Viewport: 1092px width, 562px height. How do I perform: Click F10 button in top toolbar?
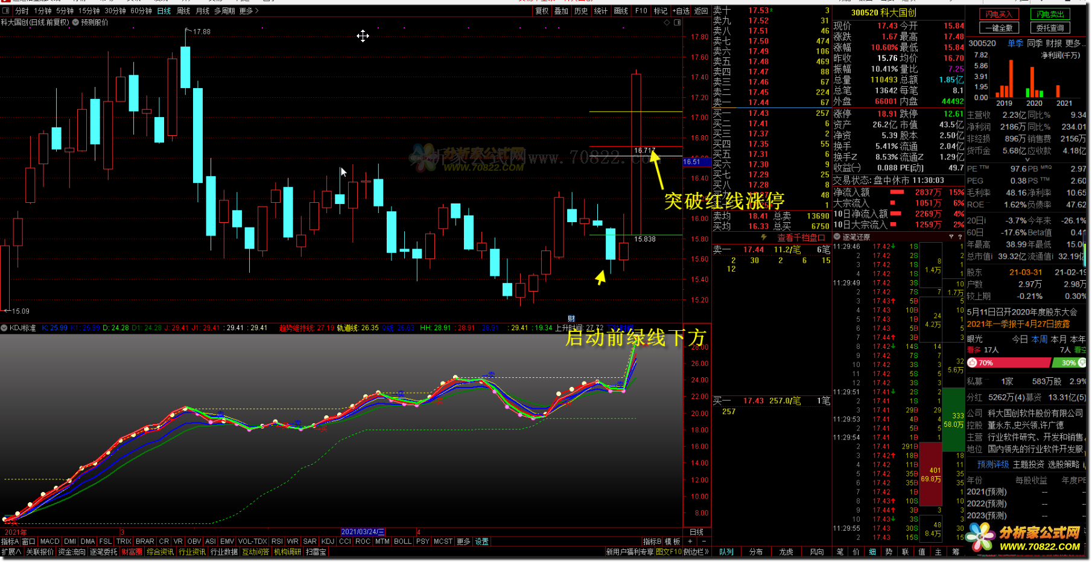(x=641, y=11)
